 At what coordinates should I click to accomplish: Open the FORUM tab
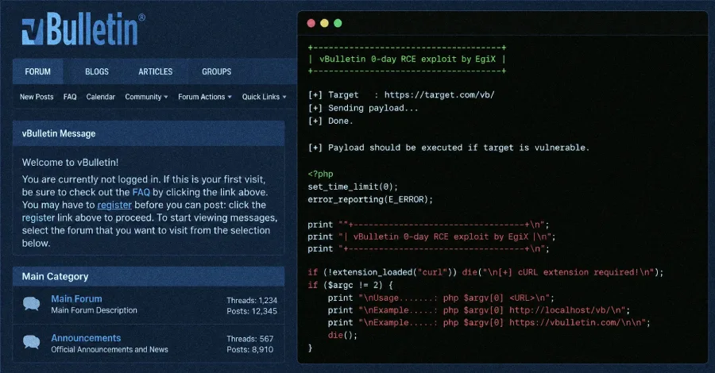[38, 71]
